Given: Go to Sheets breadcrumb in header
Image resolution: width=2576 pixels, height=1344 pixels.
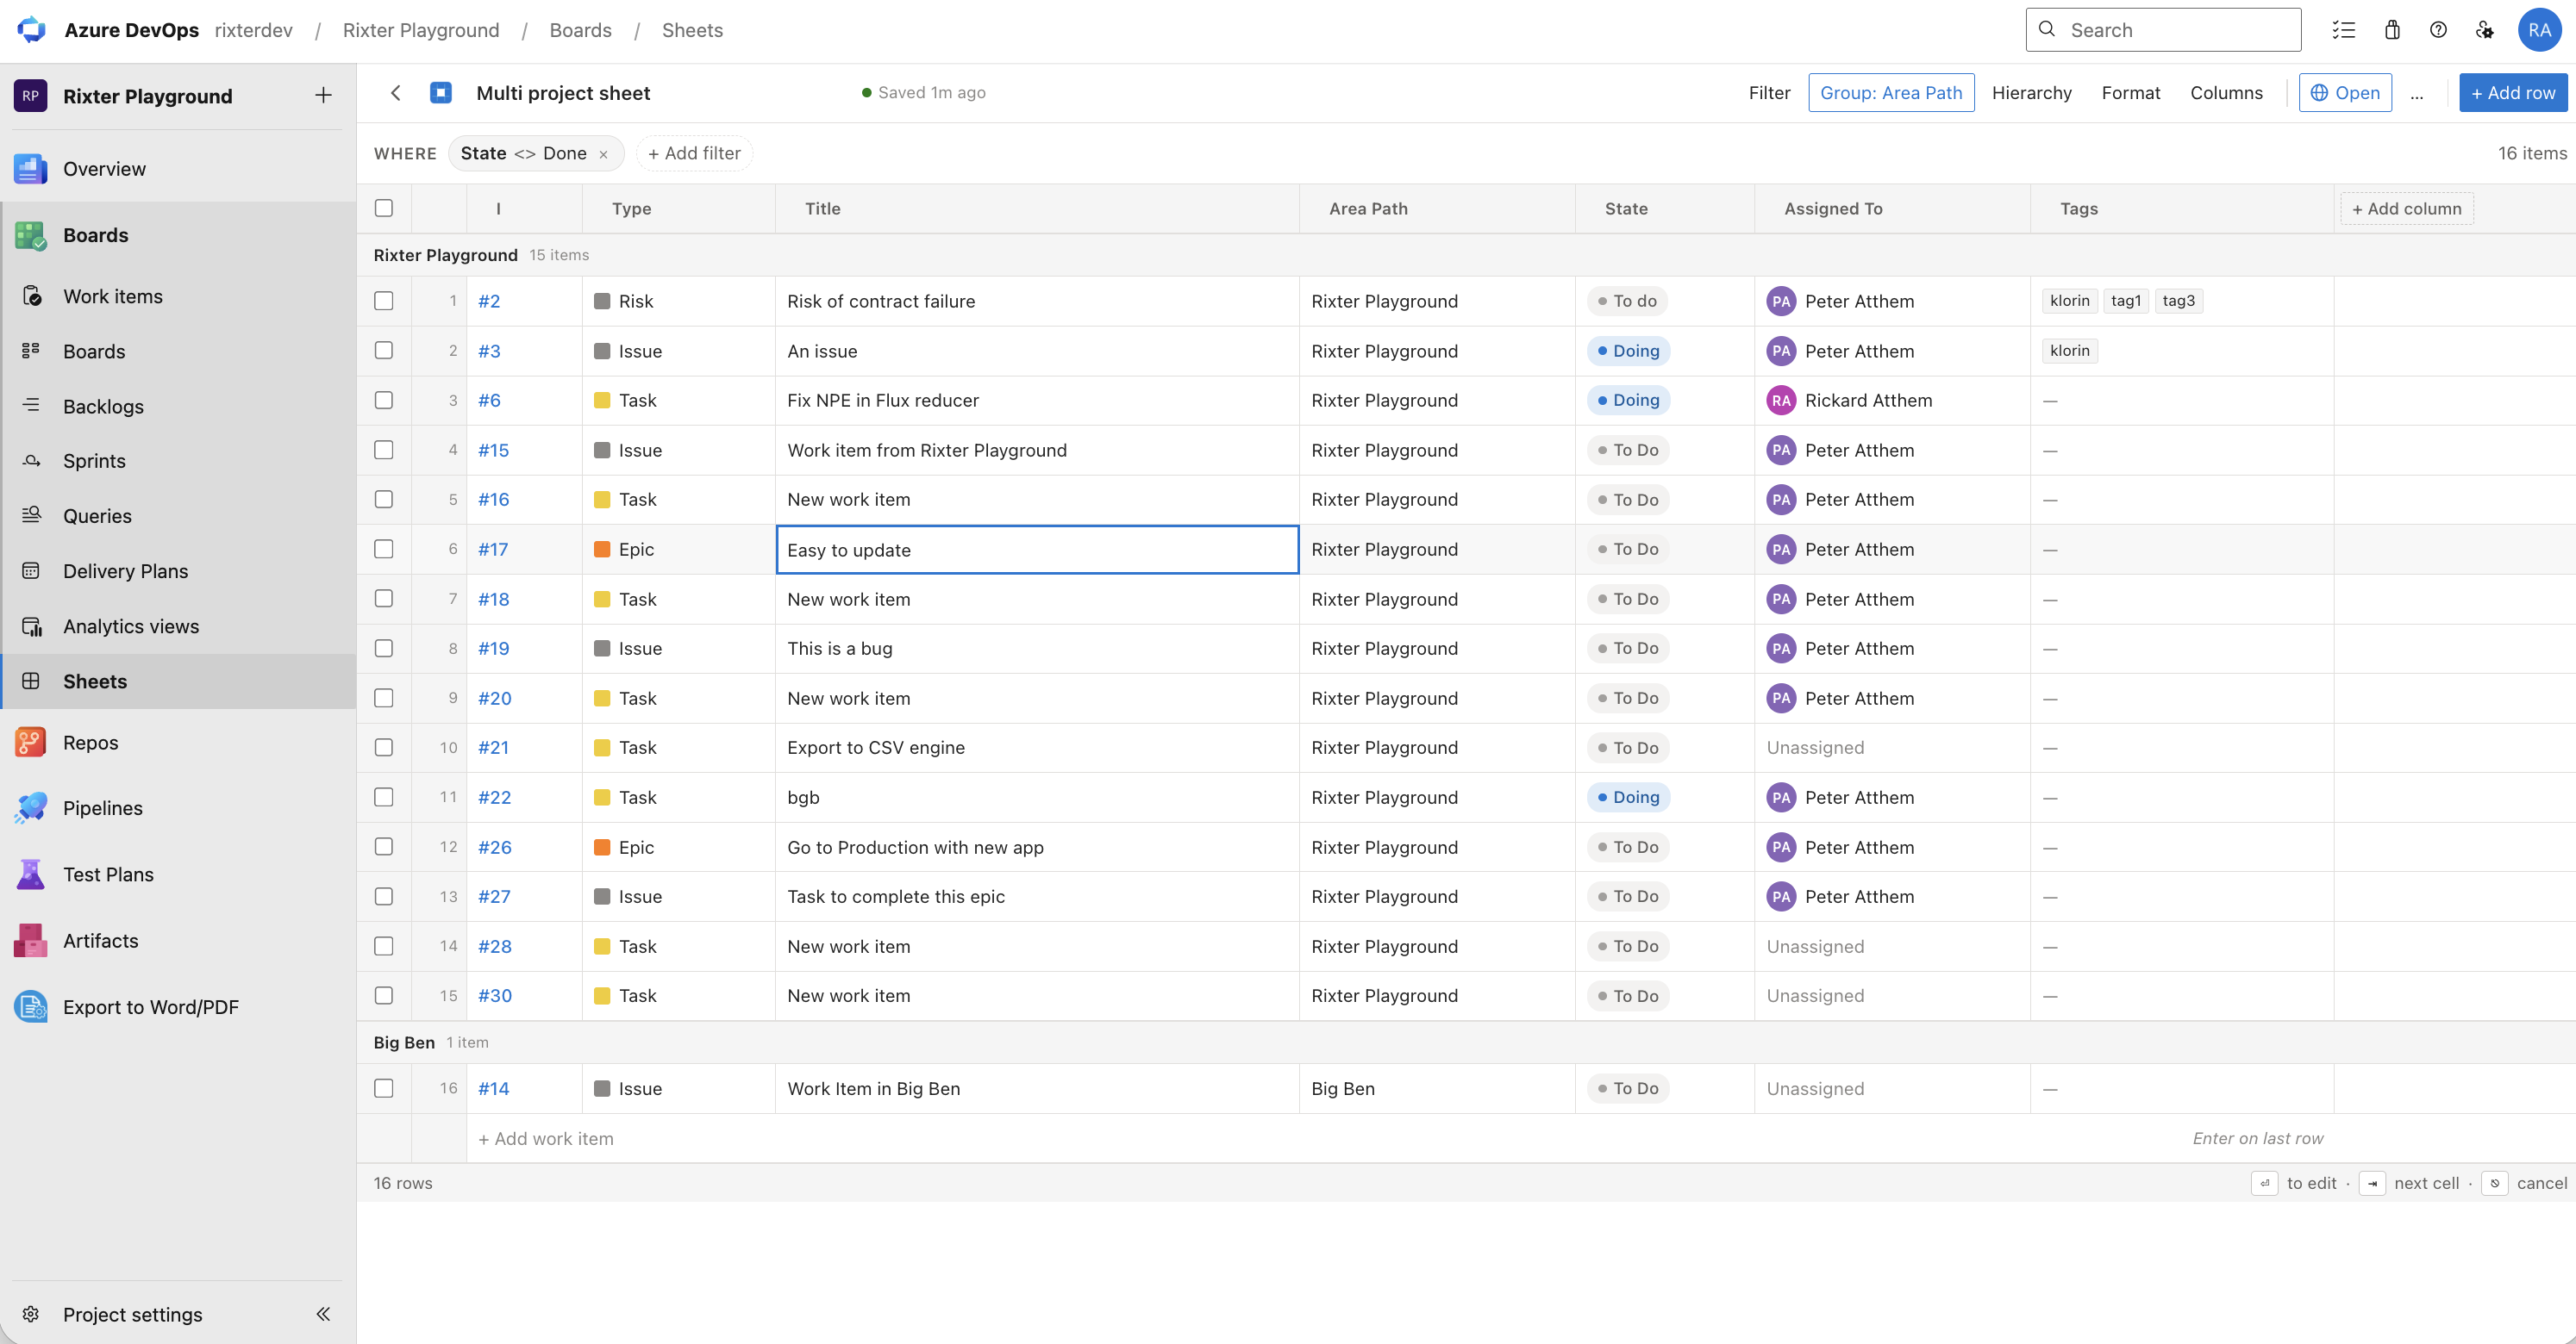Looking at the screenshot, I should click(x=692, y=30).
